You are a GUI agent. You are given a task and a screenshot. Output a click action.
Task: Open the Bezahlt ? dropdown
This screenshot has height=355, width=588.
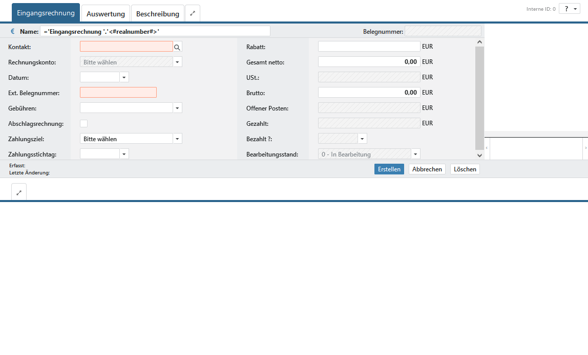click(x=362, y=139)
